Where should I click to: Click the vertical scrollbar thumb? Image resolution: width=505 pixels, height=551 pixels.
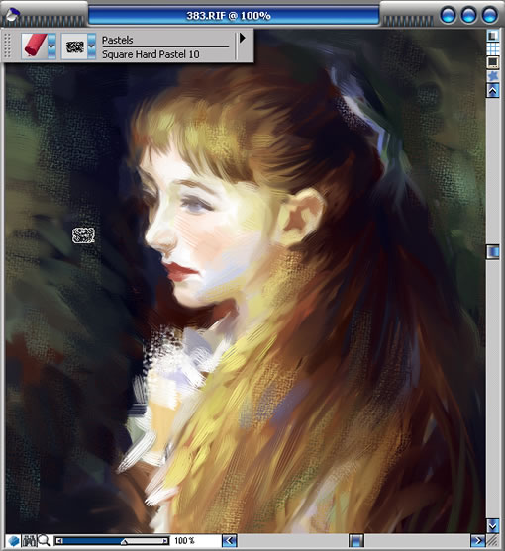pos(493,252)
